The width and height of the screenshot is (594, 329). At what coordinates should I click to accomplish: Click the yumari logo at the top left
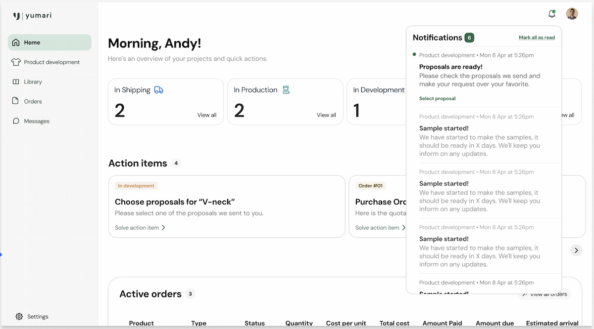pos(32,15)
